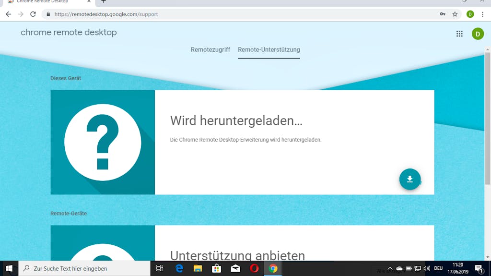491x276 pixels.
Task: Select the Remote-Unterstützung tab
Action: (x=269, y=49)
